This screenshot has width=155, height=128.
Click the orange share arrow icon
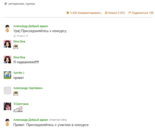point(130,13)
